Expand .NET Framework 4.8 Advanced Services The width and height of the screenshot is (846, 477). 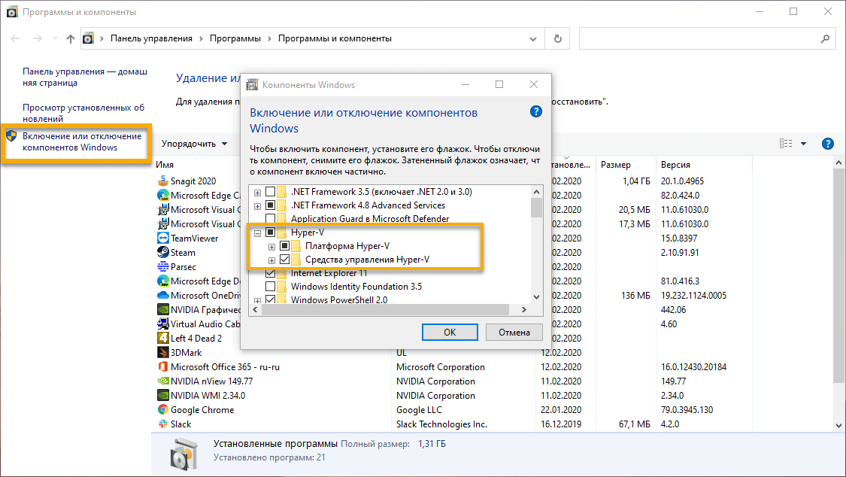pyautogui.click(x=256, y=205)
